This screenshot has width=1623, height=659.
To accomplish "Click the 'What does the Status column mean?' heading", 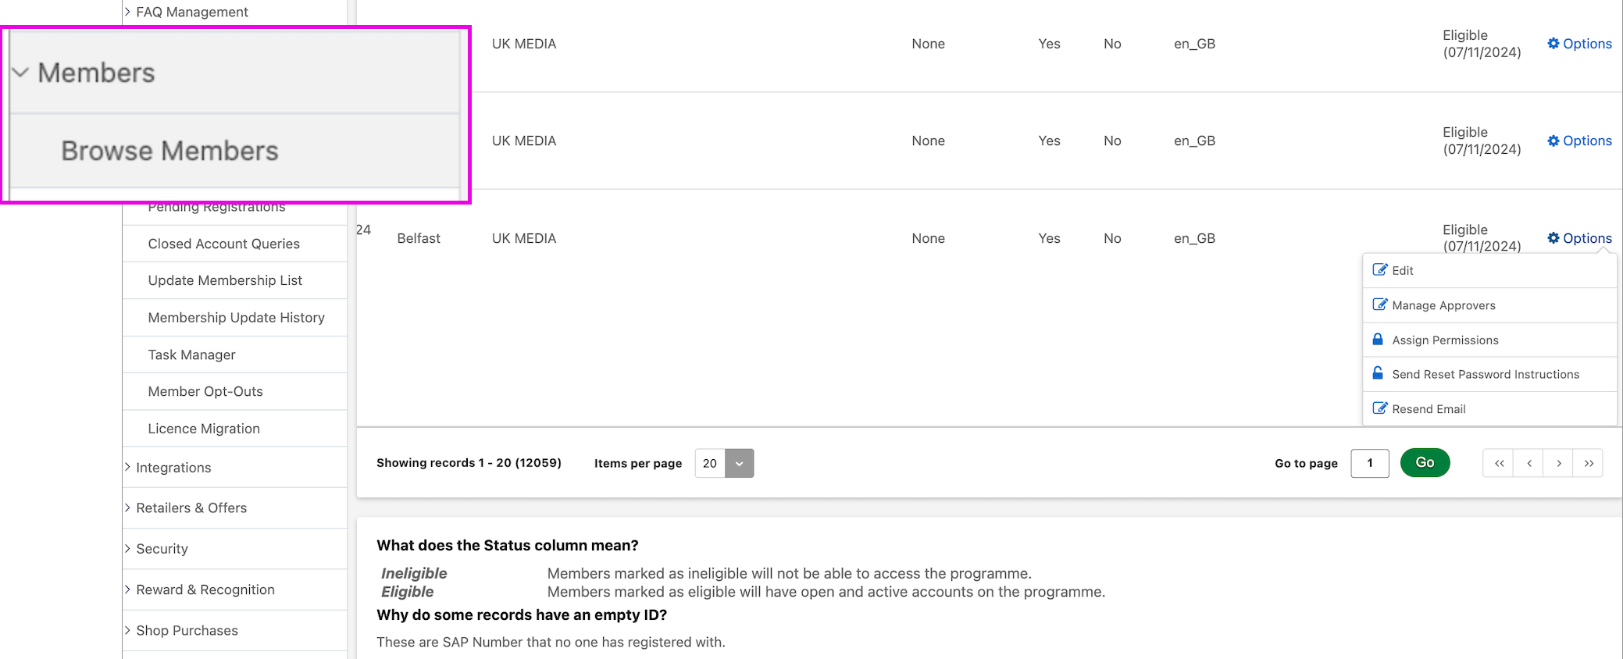I will [508, 545].
